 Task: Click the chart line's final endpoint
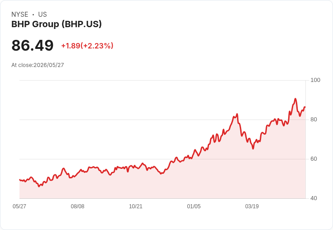[x=305, y=107]
